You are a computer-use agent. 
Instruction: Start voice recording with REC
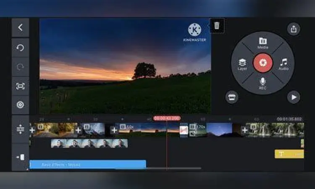(x=262, y=84)
